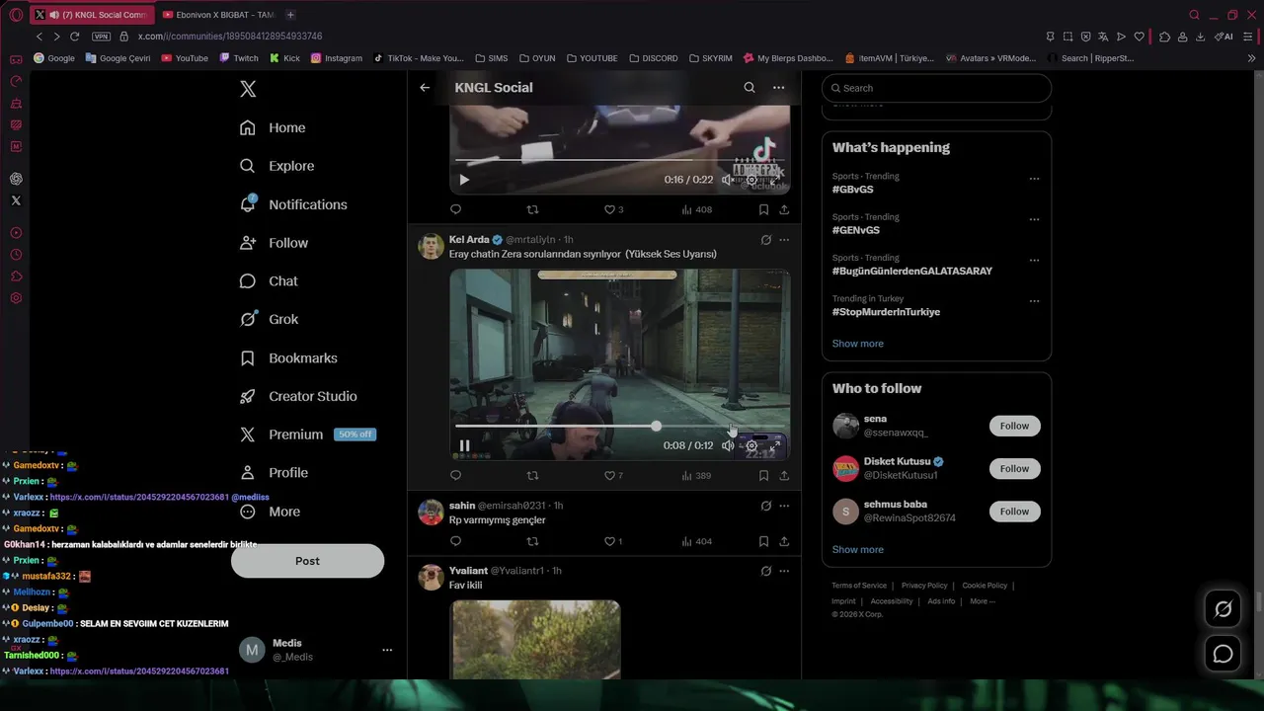
Task: Open more options on Yvaliant post
Action: click(x=784, y=571)
